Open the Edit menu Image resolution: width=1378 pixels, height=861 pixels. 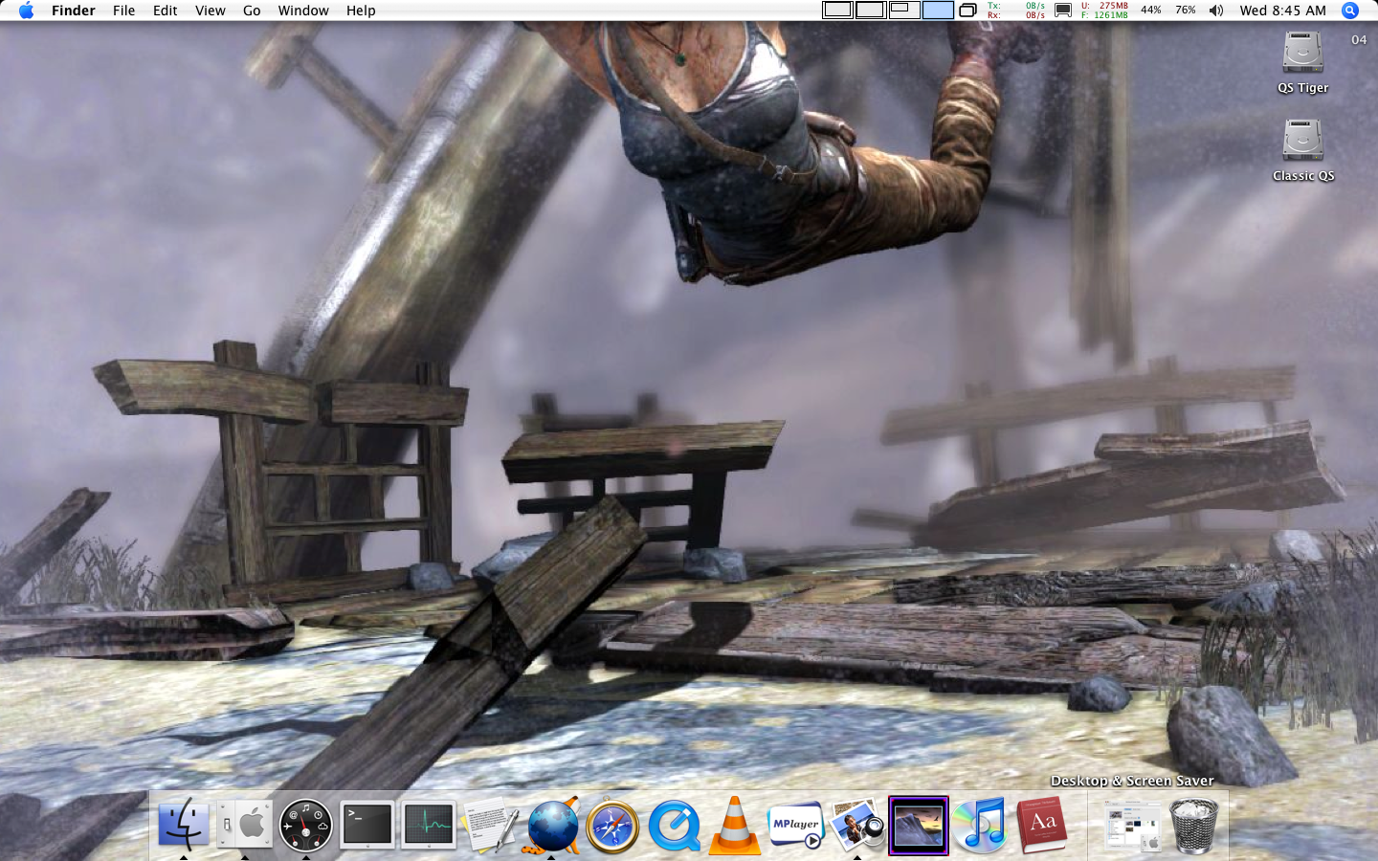pyautogui.click(x=166, y=11)
